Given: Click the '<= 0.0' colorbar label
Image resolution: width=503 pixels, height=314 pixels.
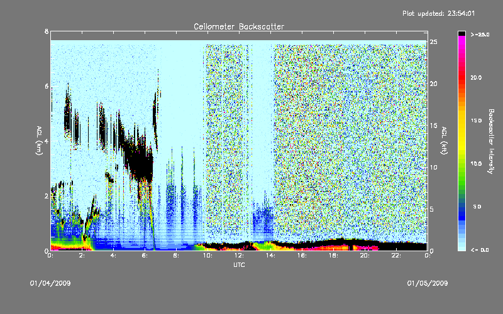Looking at the screenshot, I should click(x=480, y=250).
